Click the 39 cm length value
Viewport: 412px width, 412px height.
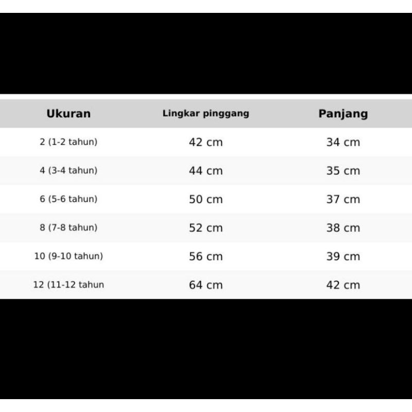pyautogui.click(x=343, y=256)
